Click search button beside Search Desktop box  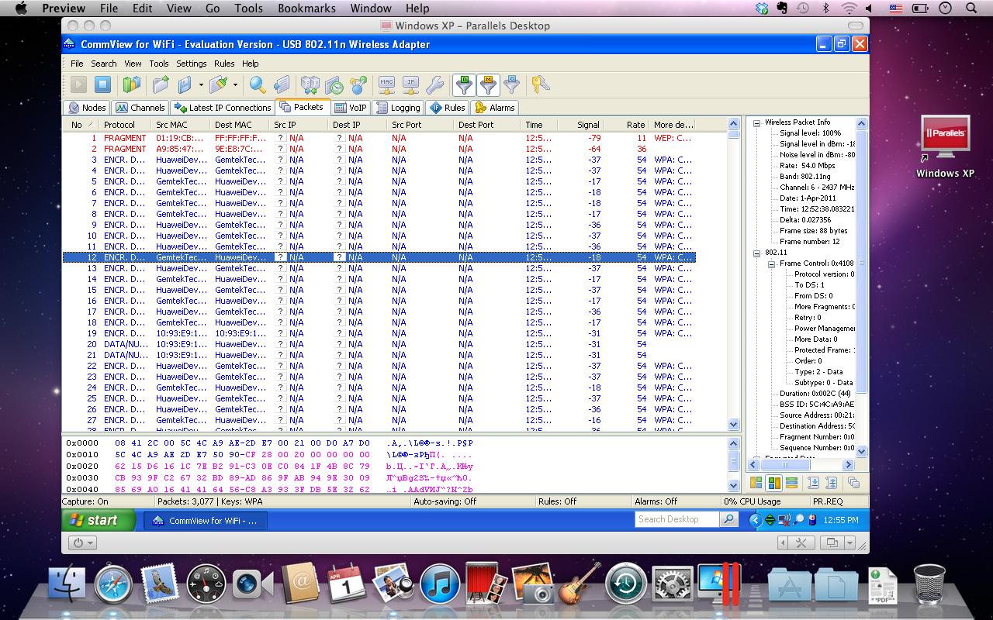point(728,520)
